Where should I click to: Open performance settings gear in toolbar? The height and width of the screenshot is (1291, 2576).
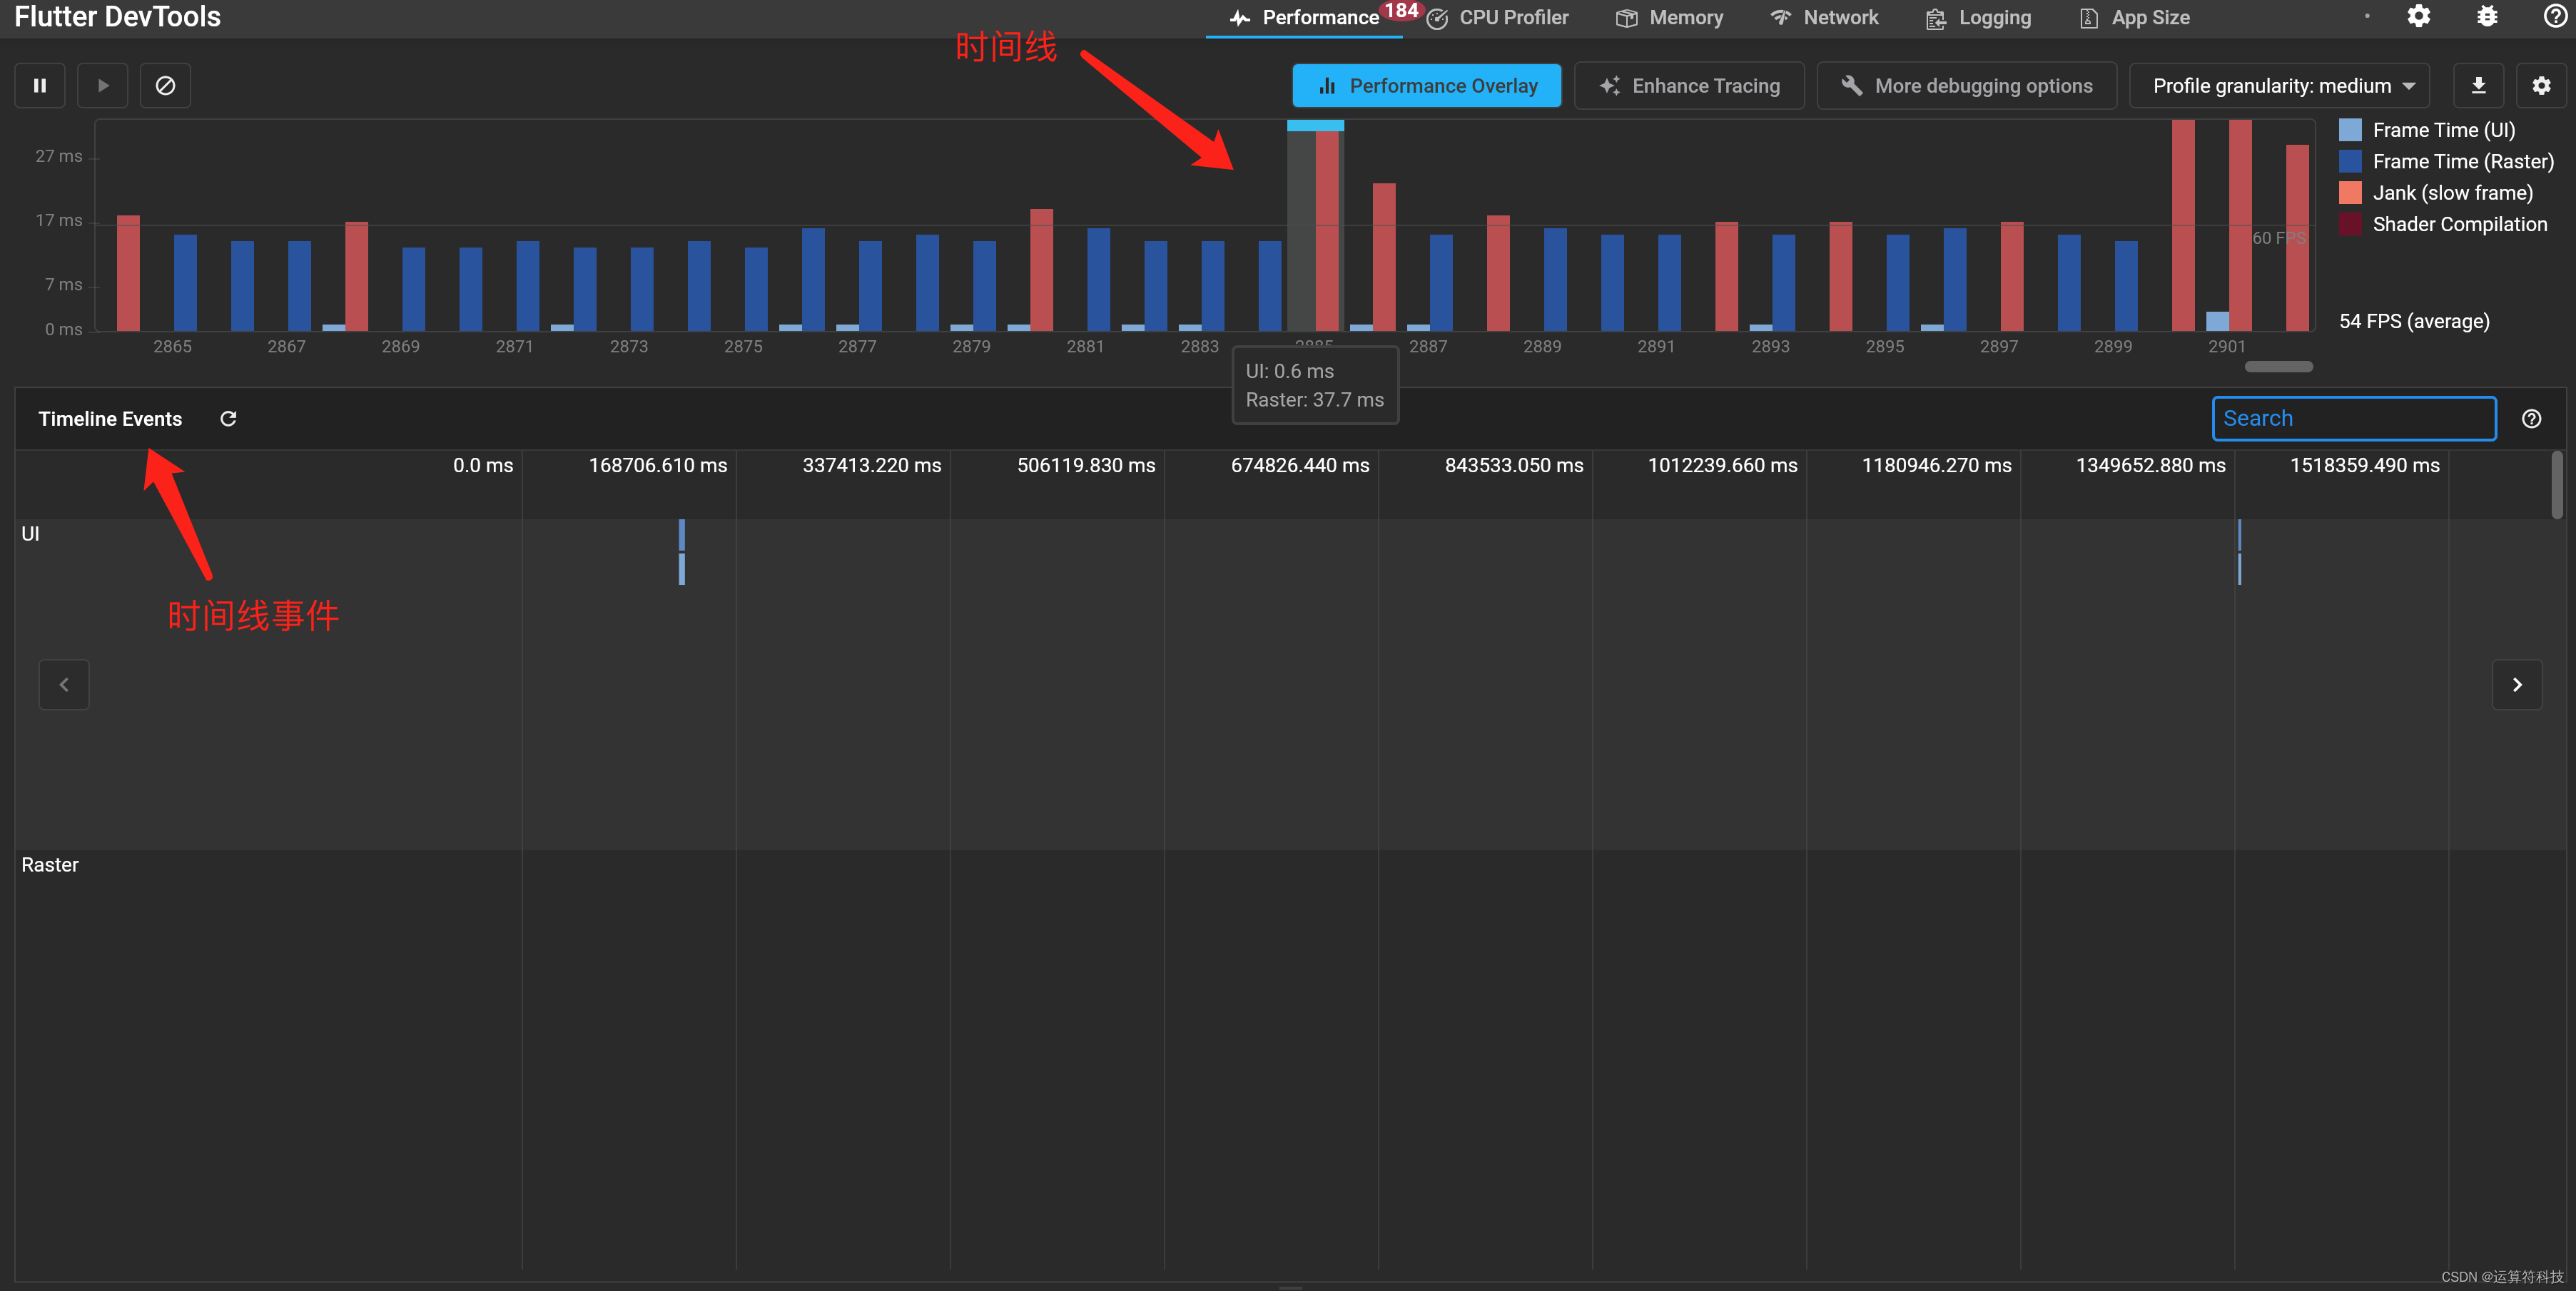tap(2541, 86)
